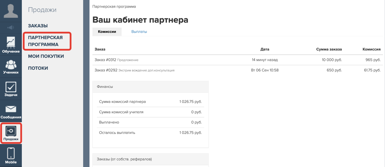Click the 'Вт 06 Сен 10:58' date cell
This screenshot has width=385, height=167.
265,70
